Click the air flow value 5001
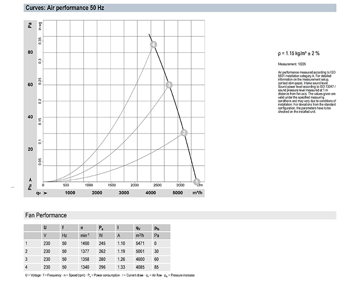 140,251
